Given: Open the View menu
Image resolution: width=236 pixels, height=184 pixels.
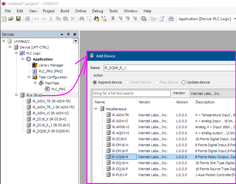Looking at the screenshot, I should tap(33, 11).
